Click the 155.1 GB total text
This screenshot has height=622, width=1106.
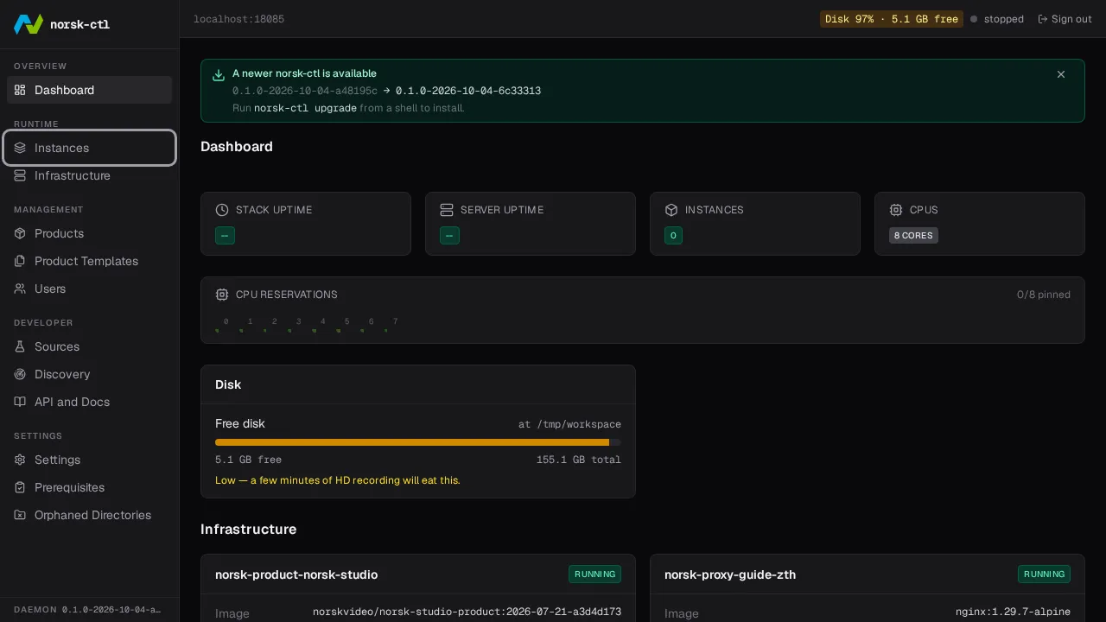579,460
